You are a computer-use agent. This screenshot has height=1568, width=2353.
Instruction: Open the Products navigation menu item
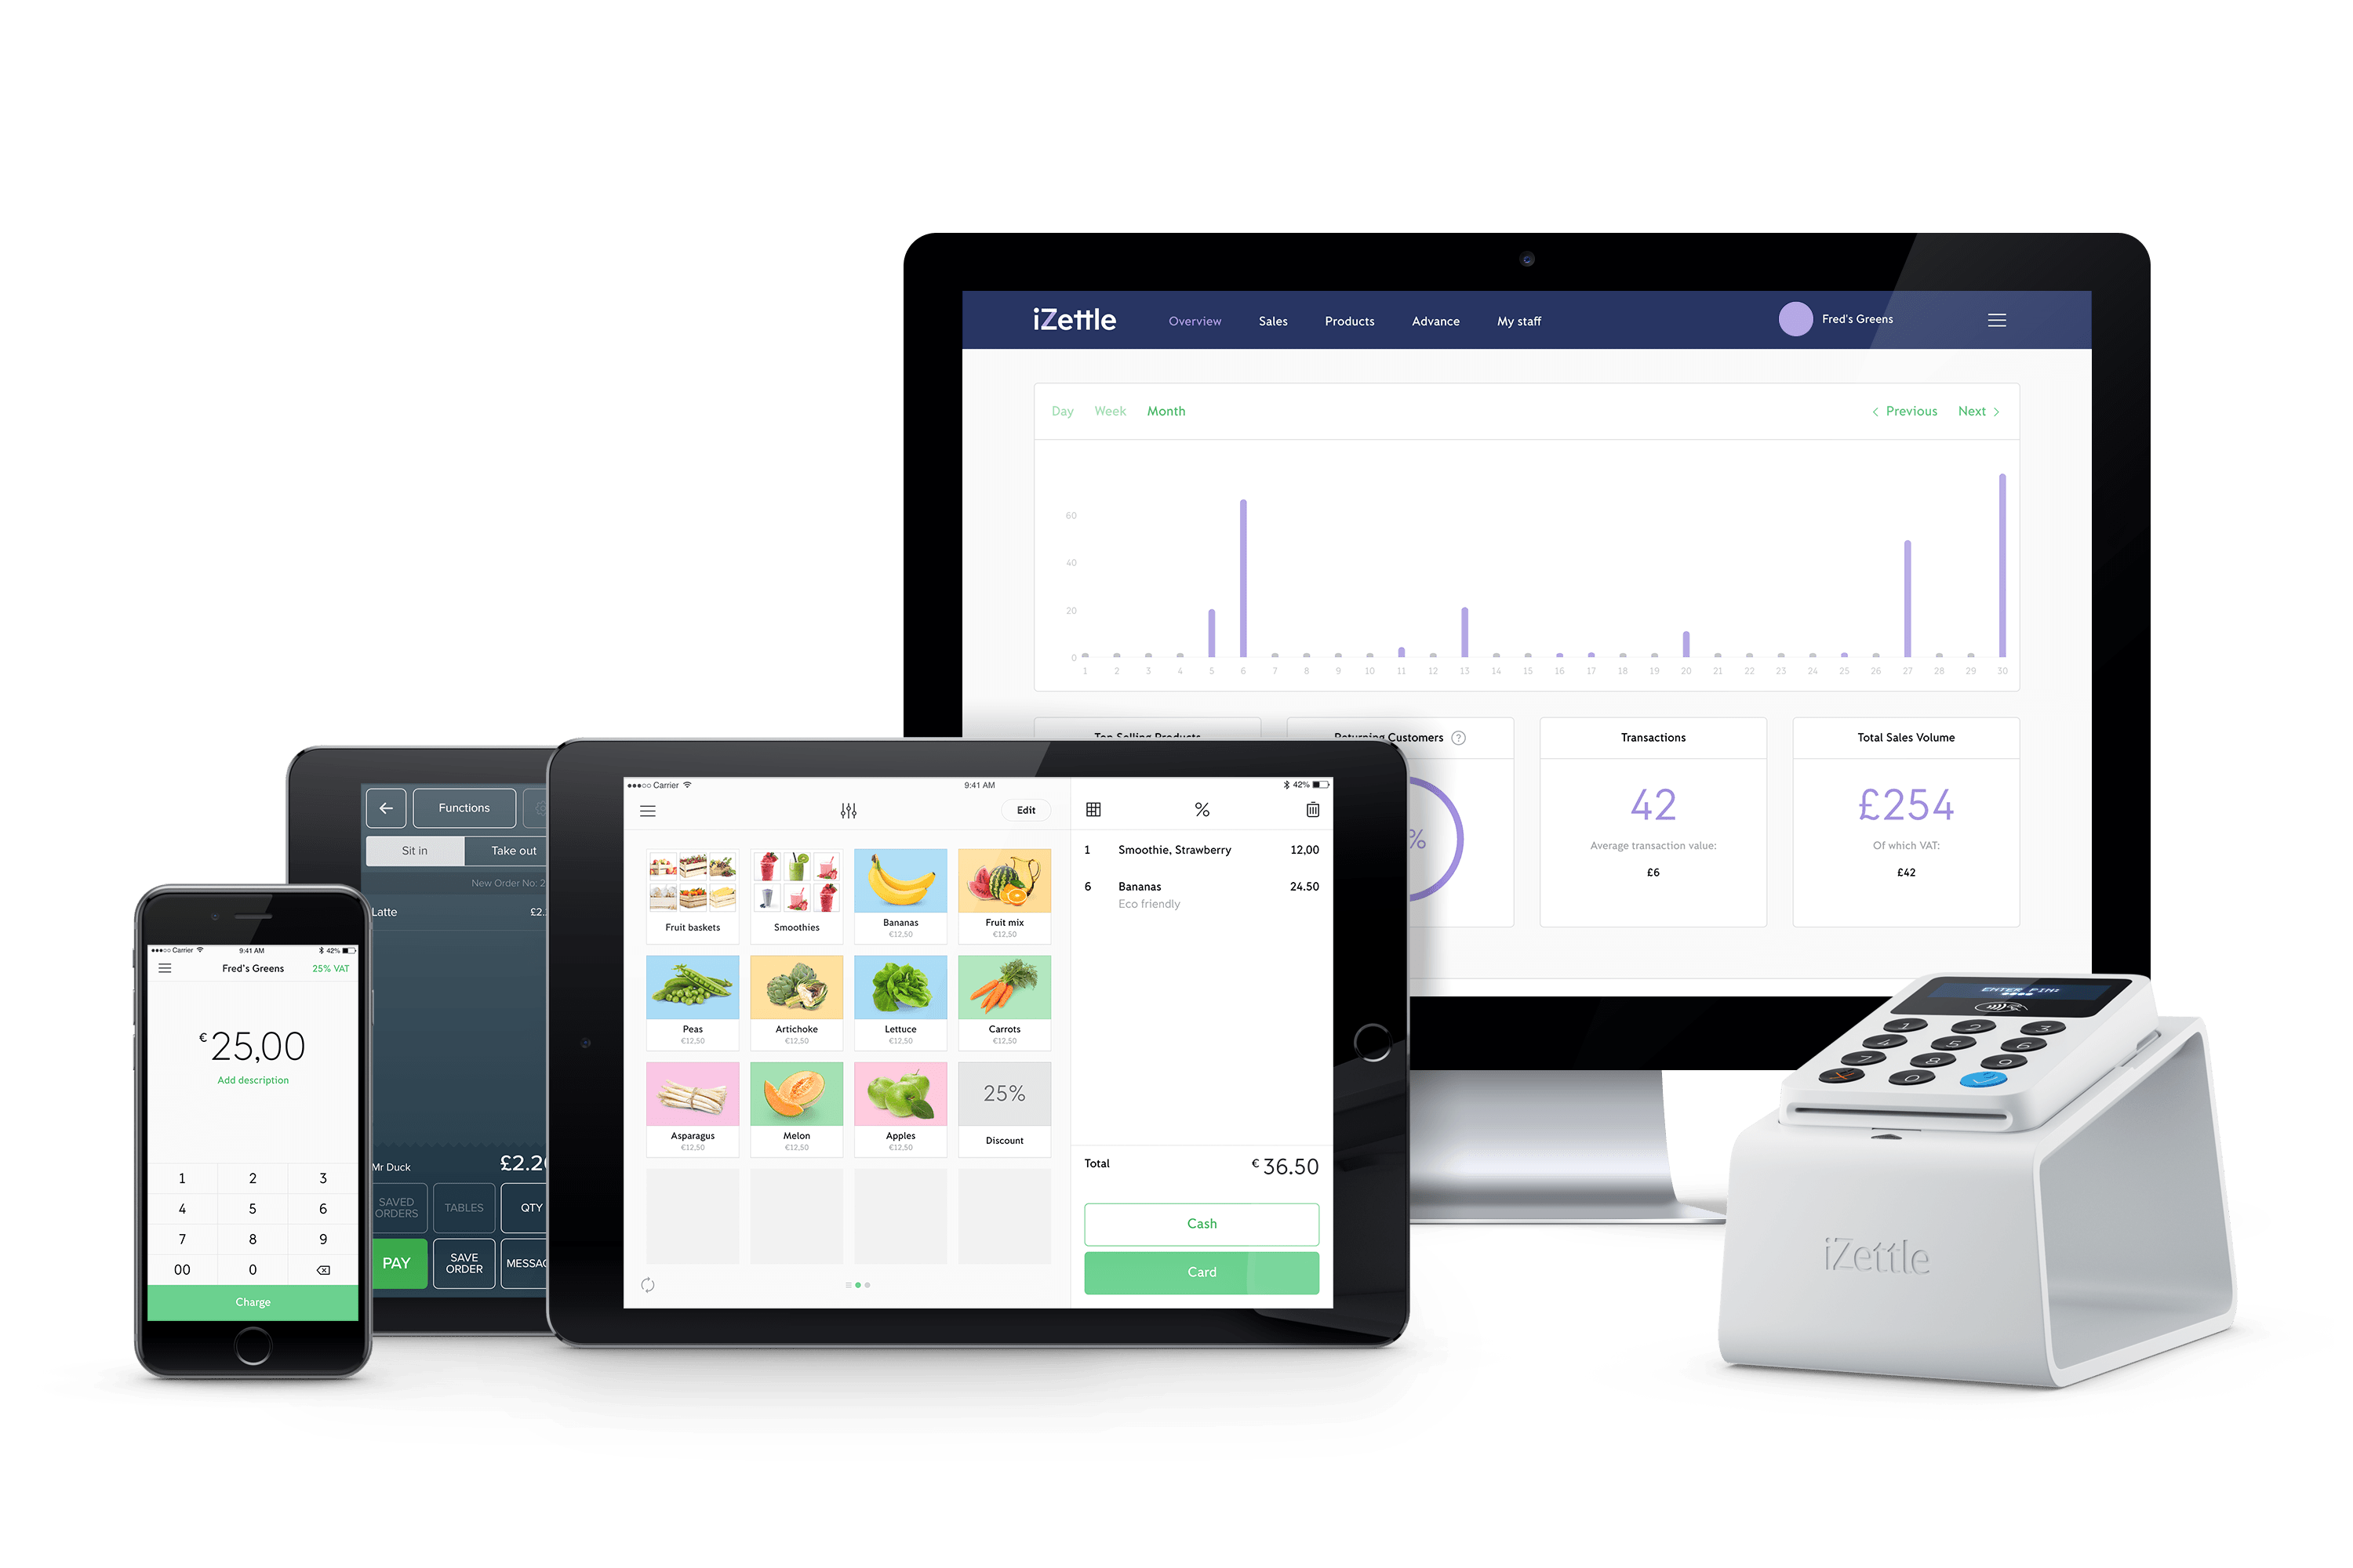point(1348,320)
